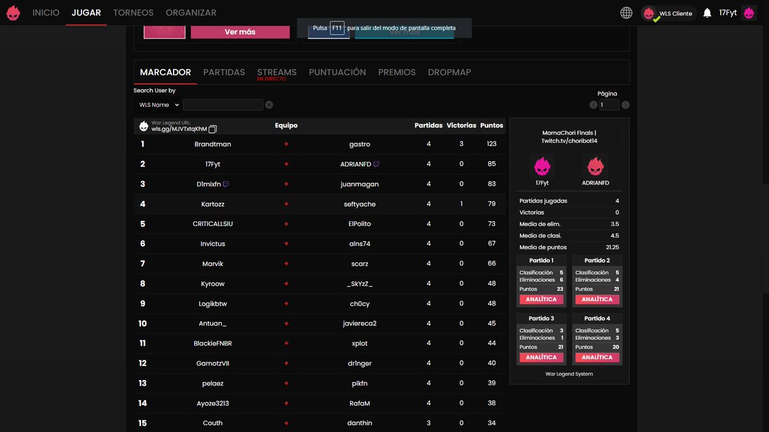
Task: Click the 17Fyt username in header
Action: pos(728,13)
